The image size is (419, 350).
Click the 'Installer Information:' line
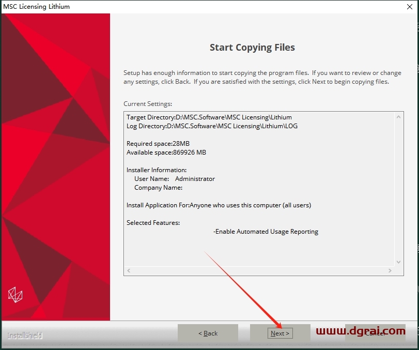[157, 170]
